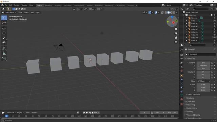Select the Select Box tool
The height and width of the screenshot is (122, 217).
point(4,18)
